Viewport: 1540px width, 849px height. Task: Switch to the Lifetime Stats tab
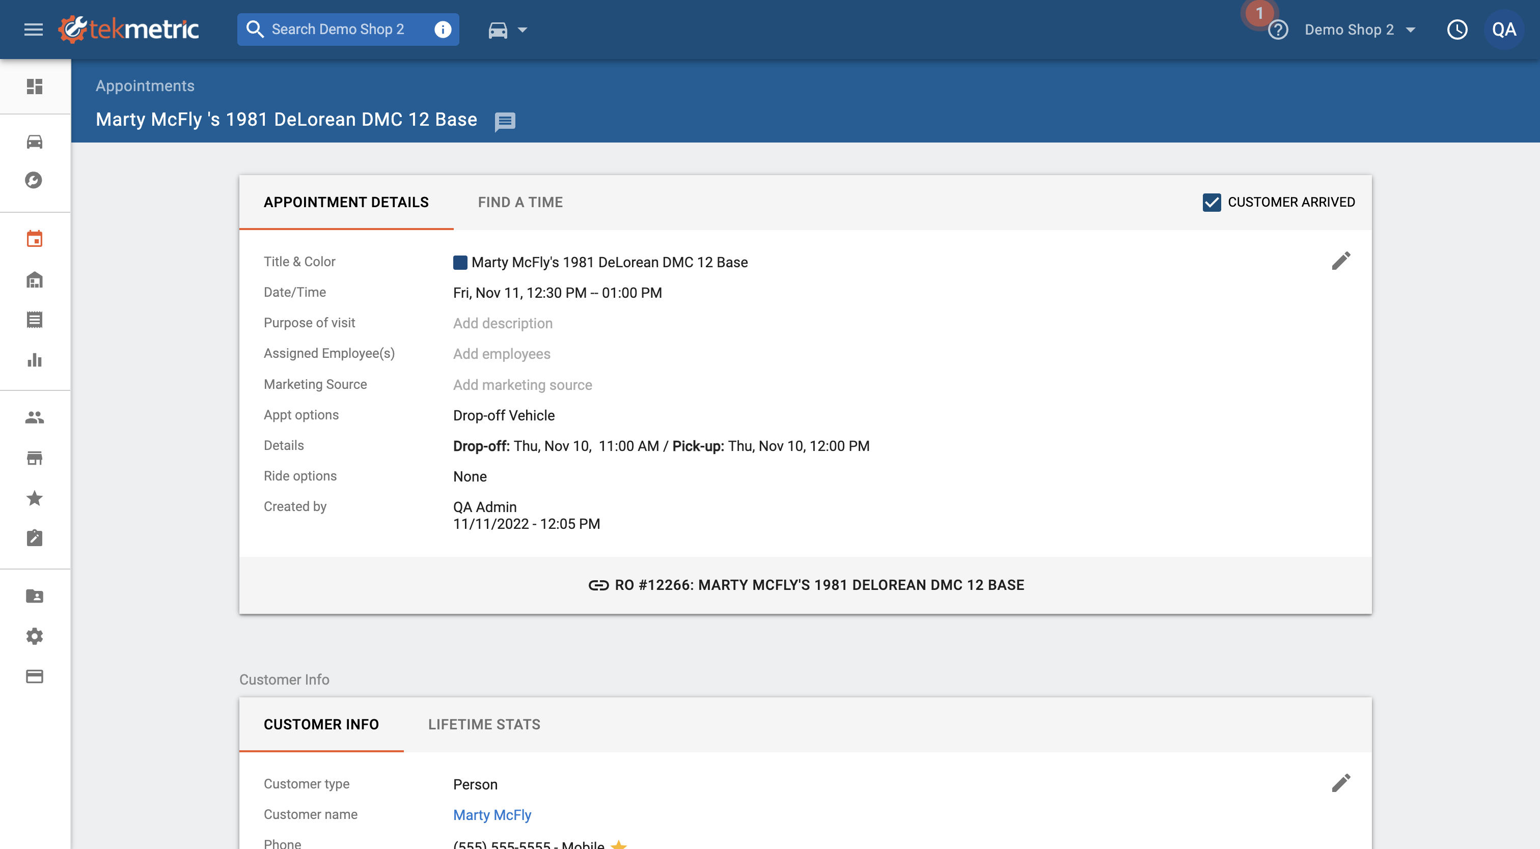484,724
